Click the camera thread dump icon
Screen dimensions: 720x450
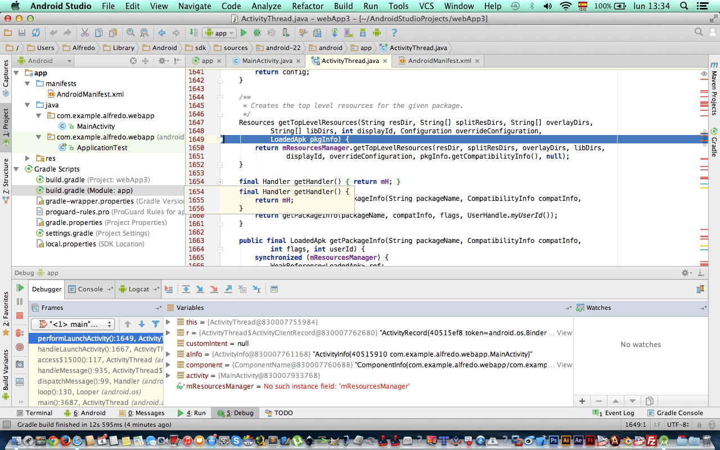[20, 364]
